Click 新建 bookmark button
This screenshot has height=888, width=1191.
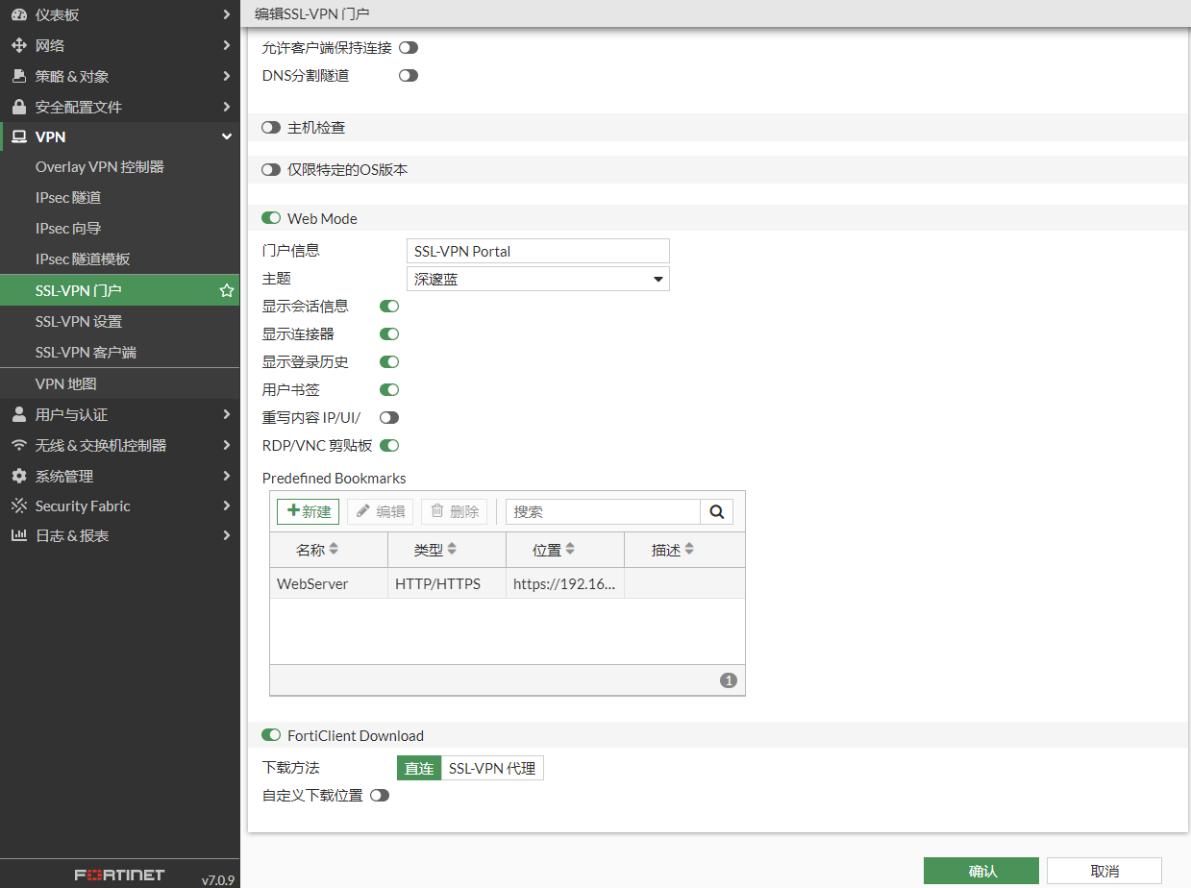[308, 511]
